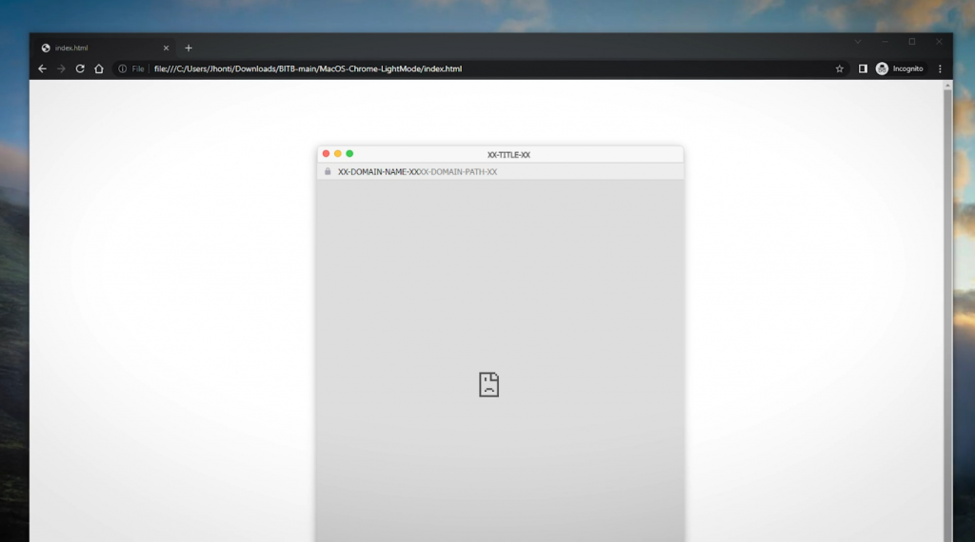Open a new tab with plus button
975x542 pixels.
[189, 48]
